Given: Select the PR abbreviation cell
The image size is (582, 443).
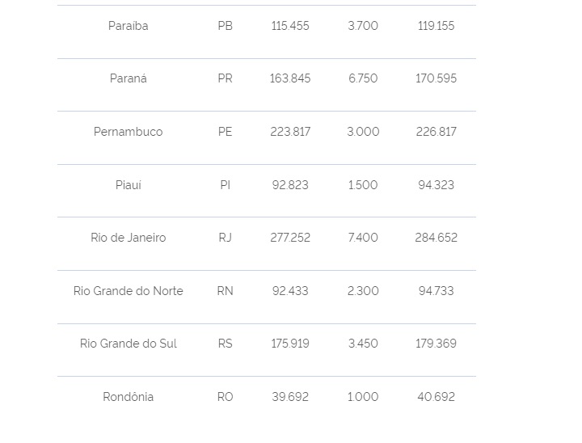Looking at the screenshot, I should coord(225,78).
